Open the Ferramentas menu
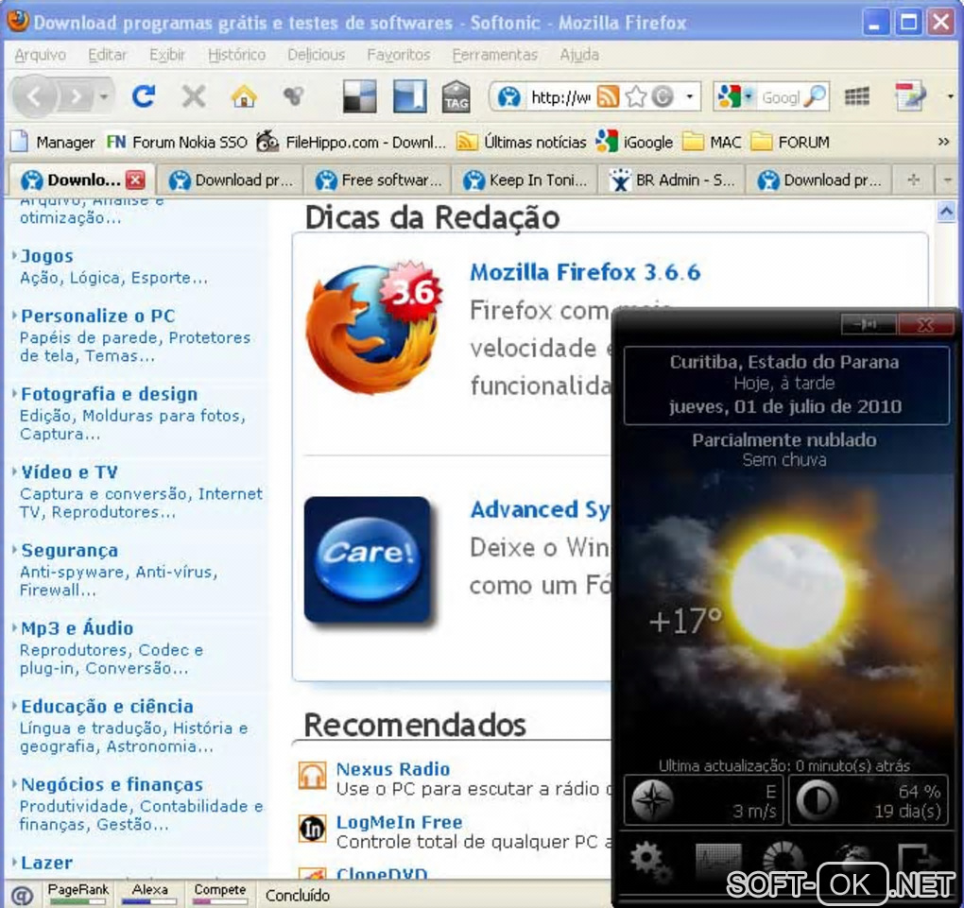 point(494,56)
